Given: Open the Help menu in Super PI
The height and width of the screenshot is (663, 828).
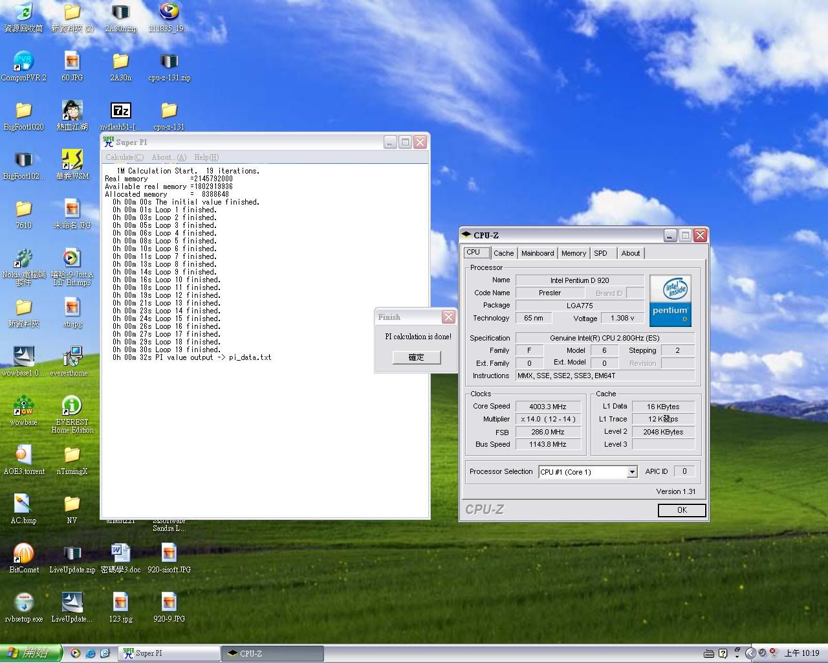Looking at the screenshot, I should (x=206, y=157).
